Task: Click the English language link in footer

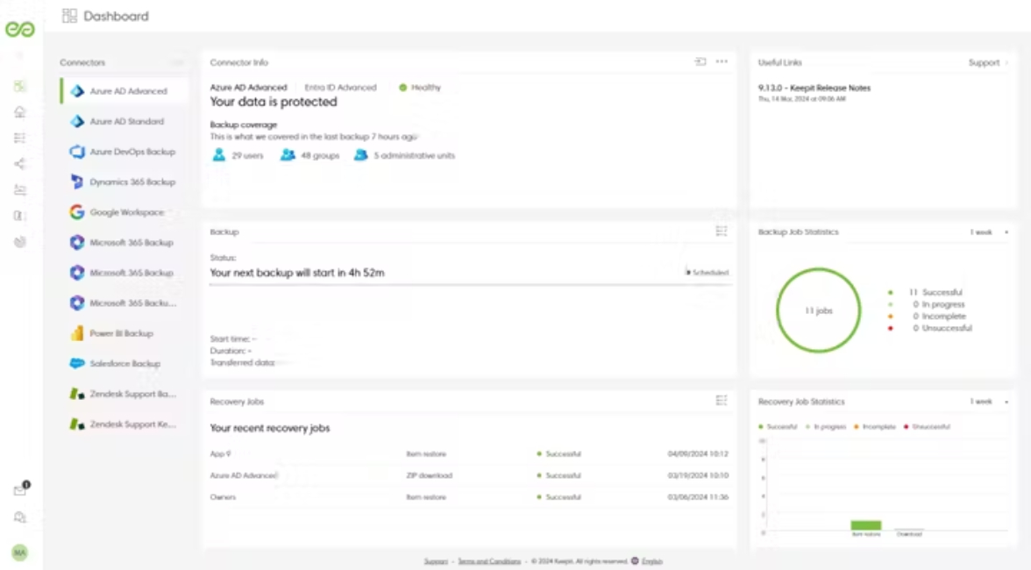Action: (x=652, y=561)
